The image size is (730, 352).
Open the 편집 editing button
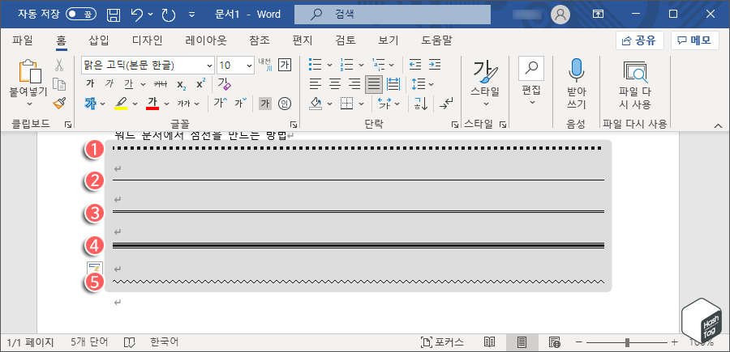click(531, 83)
